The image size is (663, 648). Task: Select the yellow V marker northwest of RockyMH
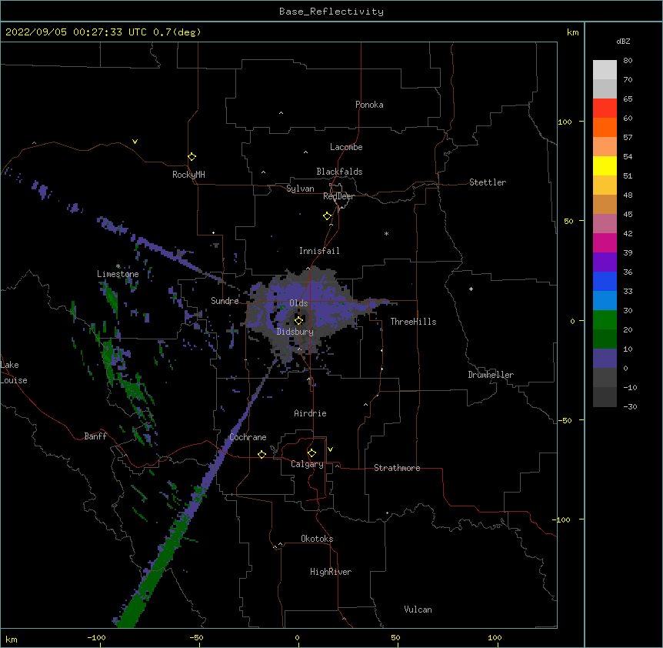135,142
